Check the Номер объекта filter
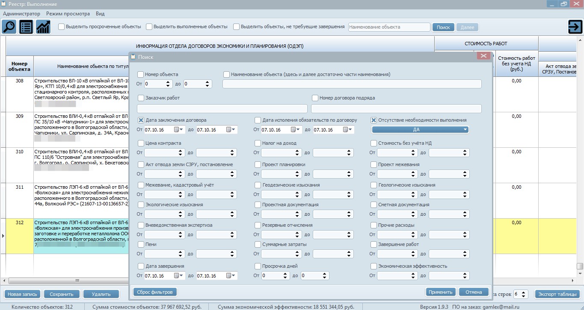This screenshot has width=584, height=310. pyautogui.click(x=140, y=74)
